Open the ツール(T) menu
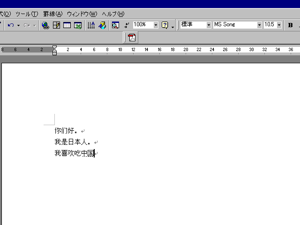300x225 pixels. tap(27, 14)
